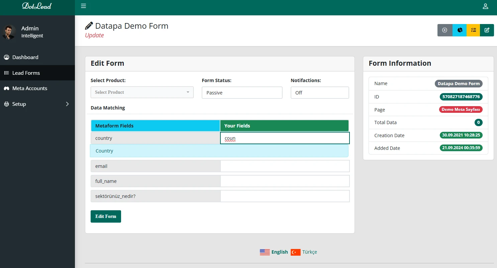Open the user profile icon in header
Screen dimensions: 497x268
(485, 6)
